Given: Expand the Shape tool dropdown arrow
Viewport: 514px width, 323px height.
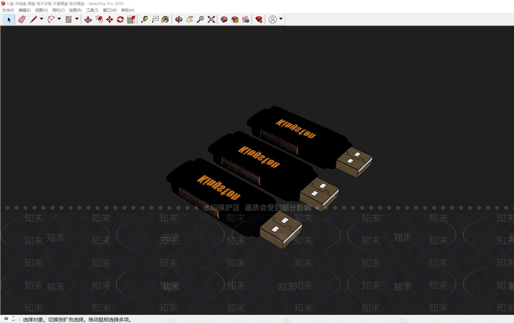Looking at the screenshot, I should (x=77, y=19).
